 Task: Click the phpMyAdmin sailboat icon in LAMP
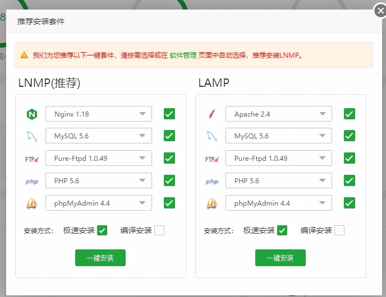point(212,203)
